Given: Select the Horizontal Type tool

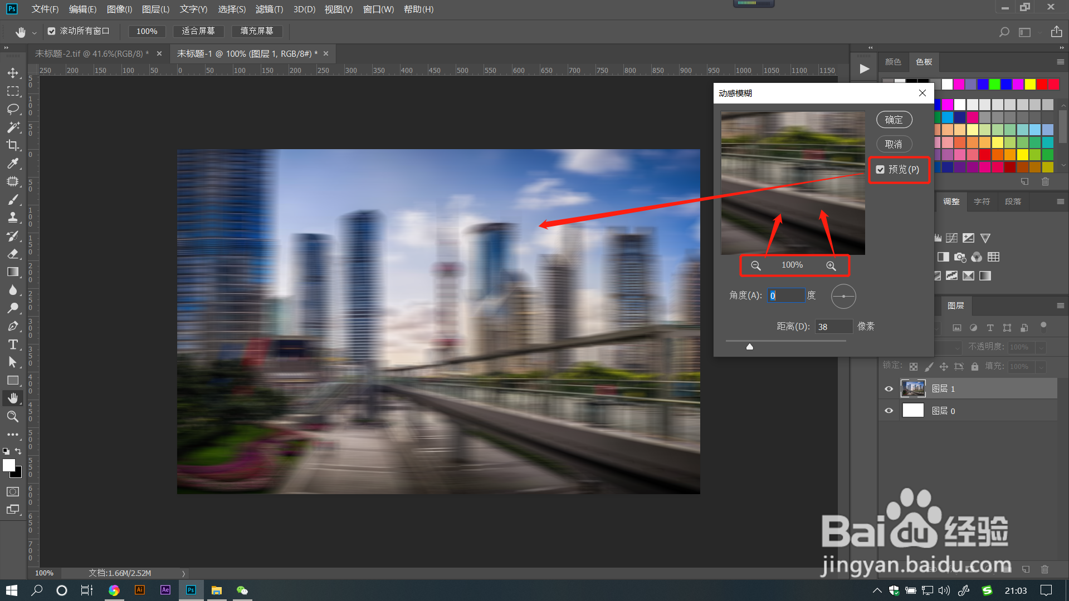Looking at the screenshot, I should tap(13, 344).
